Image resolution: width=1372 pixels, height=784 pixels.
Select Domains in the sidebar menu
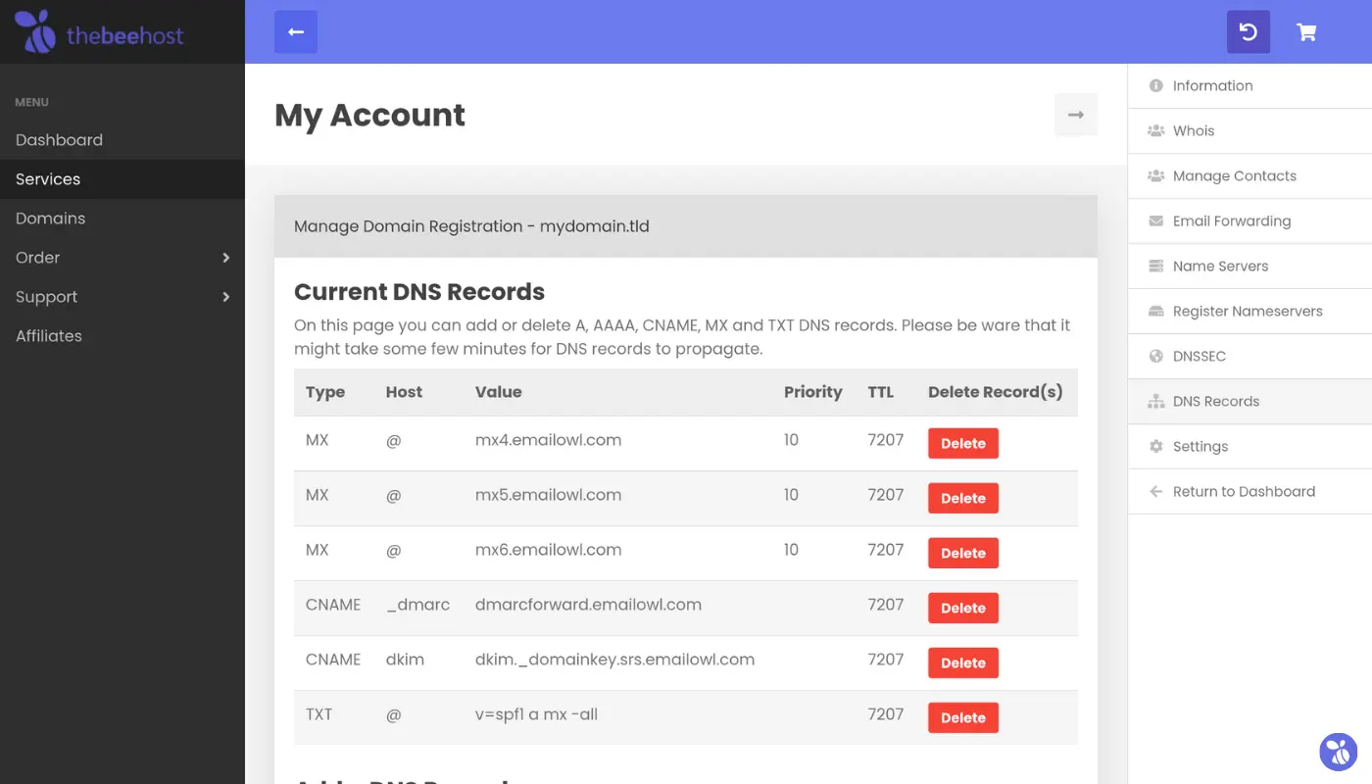click(x=50, y=219)
